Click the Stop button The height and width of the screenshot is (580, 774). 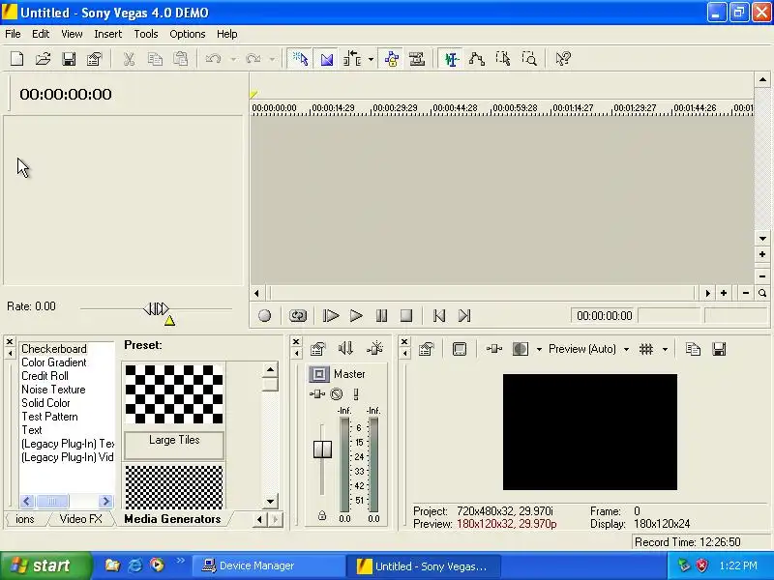405,316
